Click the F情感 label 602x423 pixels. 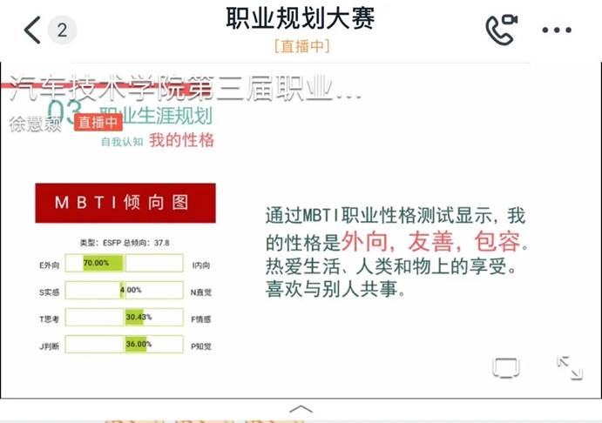(x=200, y=319)
